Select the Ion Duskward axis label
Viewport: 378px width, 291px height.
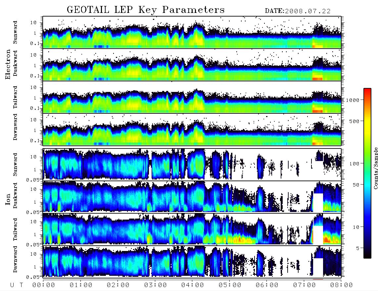tap(15, 196)
